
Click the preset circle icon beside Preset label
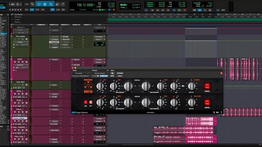(x=107, y=70)
